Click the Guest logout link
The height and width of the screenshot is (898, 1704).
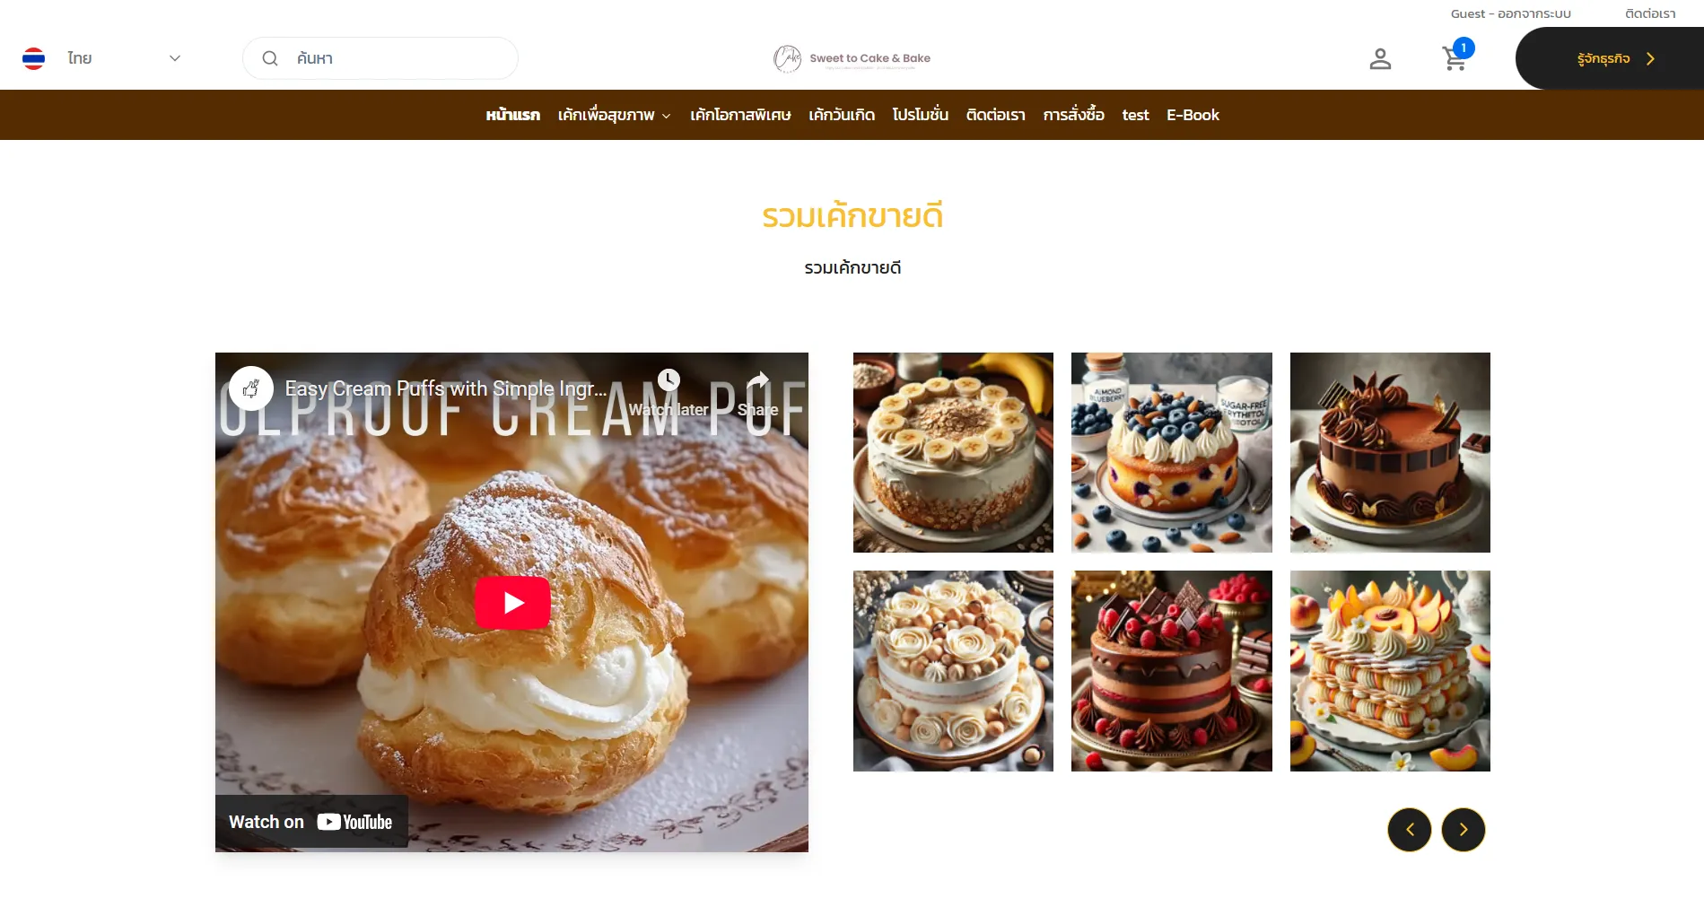click(1511, 13)
